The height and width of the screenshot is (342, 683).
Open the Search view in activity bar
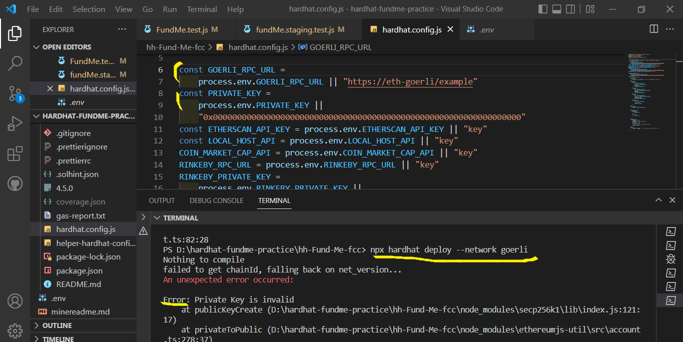(x=15, y=63)
